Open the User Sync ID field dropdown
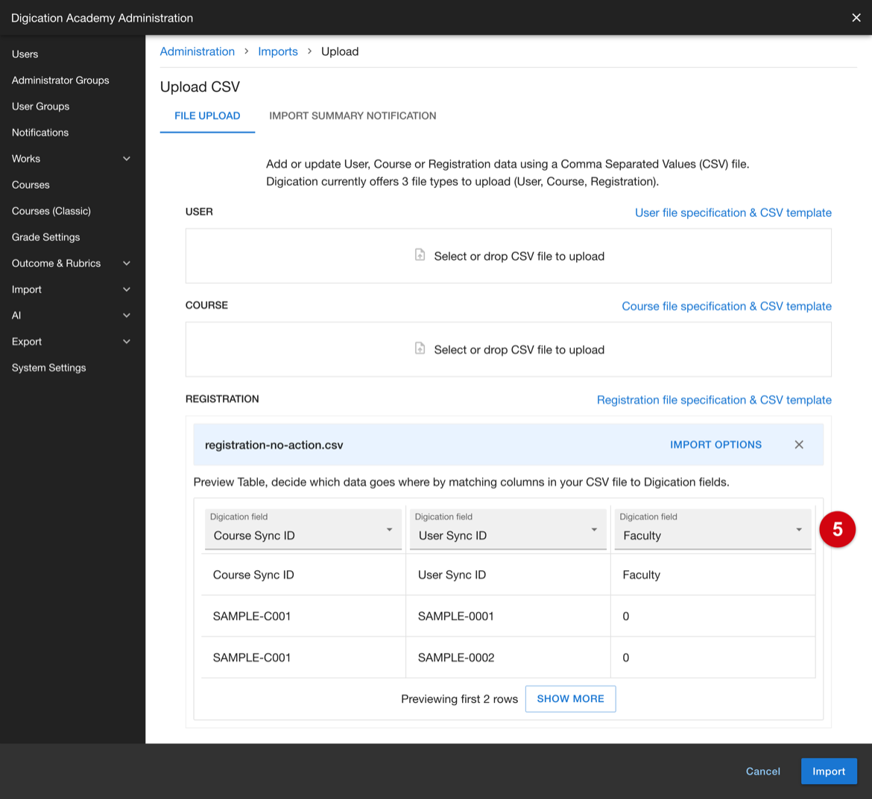 point(508,528)
